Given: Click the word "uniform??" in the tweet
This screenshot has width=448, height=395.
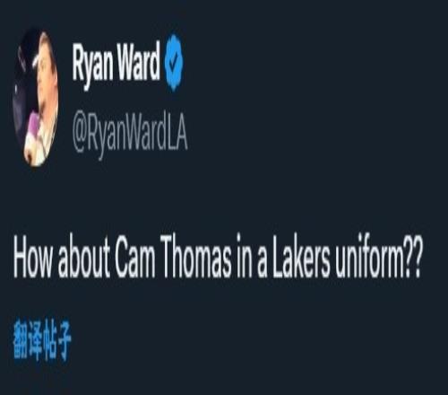Looking at the screenshot, I should point(378,257).
